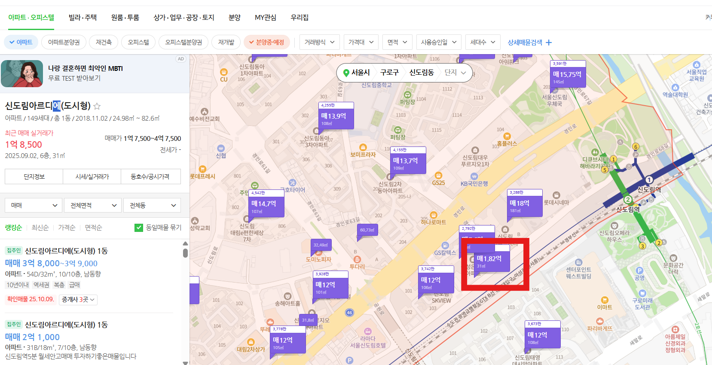Click the listing panel scrollbar thumb

pyautogui.click(x=185, y=253)
